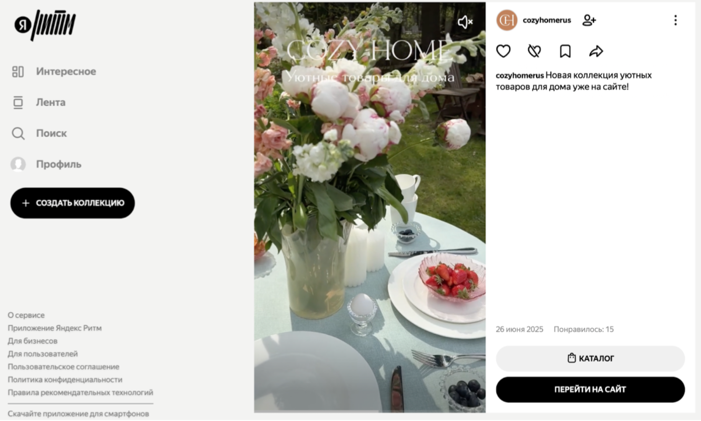The height and width of the screenshot is (421, 701).
Task: Save the post with the bookmark icon
Action: 565,51
